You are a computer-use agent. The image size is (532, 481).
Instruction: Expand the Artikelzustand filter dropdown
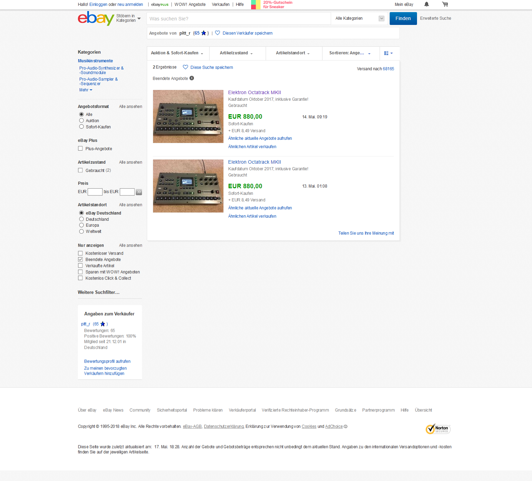[x=236, y=53]
